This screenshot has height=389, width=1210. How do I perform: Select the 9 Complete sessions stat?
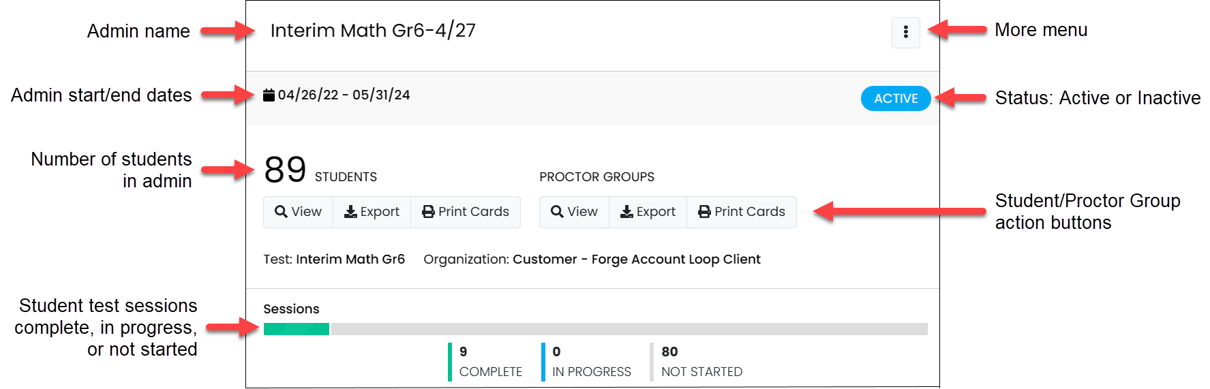(489, 362)
